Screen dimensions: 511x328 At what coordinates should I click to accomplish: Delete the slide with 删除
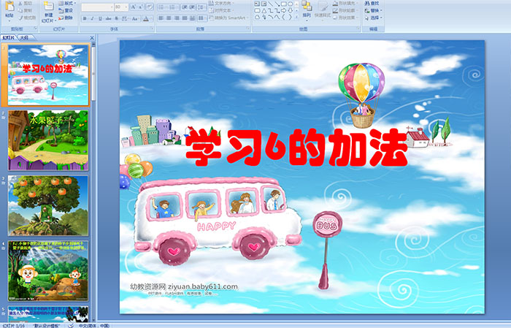[x=66, y=18]
